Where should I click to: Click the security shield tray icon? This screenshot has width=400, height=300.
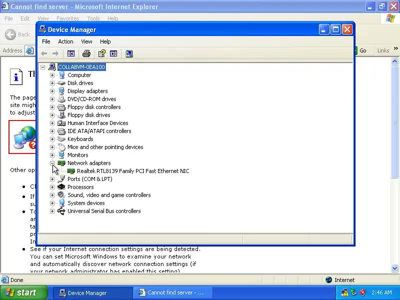pyautogui.click(x=363, y=292)
